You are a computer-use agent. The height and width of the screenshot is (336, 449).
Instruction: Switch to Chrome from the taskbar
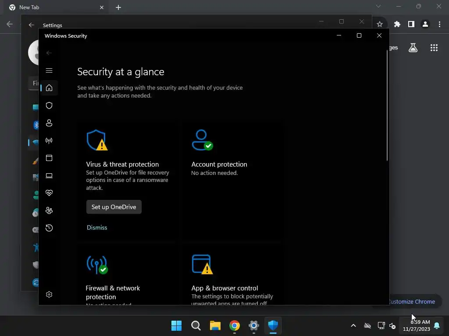click(x=235, y=325)
